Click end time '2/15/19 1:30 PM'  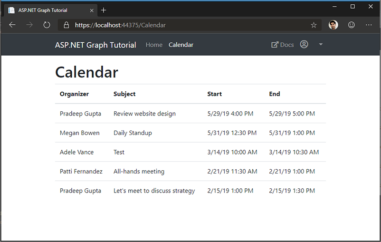(x=292, y=191)
